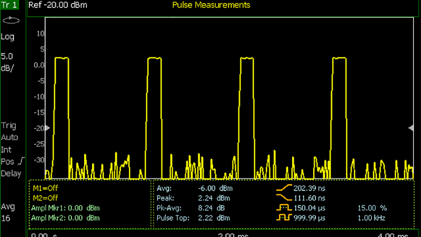Open the Tr 1 trace selector
Image resolution: width=421 pixels, height=237 pixels.
pos(9,5)
